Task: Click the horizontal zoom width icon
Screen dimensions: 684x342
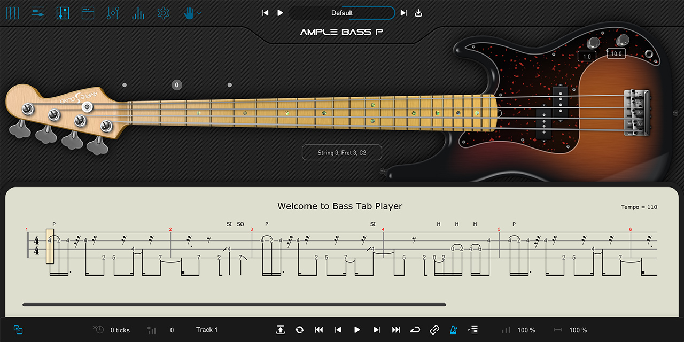Action: tap(558, 330)
